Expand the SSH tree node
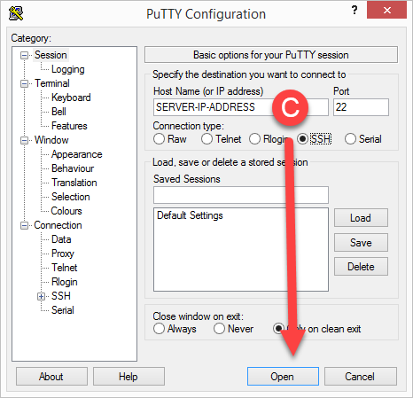 pyautogui.click(x=42, y=296)
